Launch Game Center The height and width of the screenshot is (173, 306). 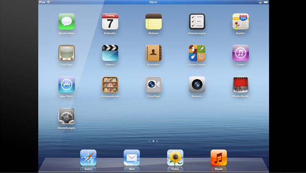(x=197, y=53)
